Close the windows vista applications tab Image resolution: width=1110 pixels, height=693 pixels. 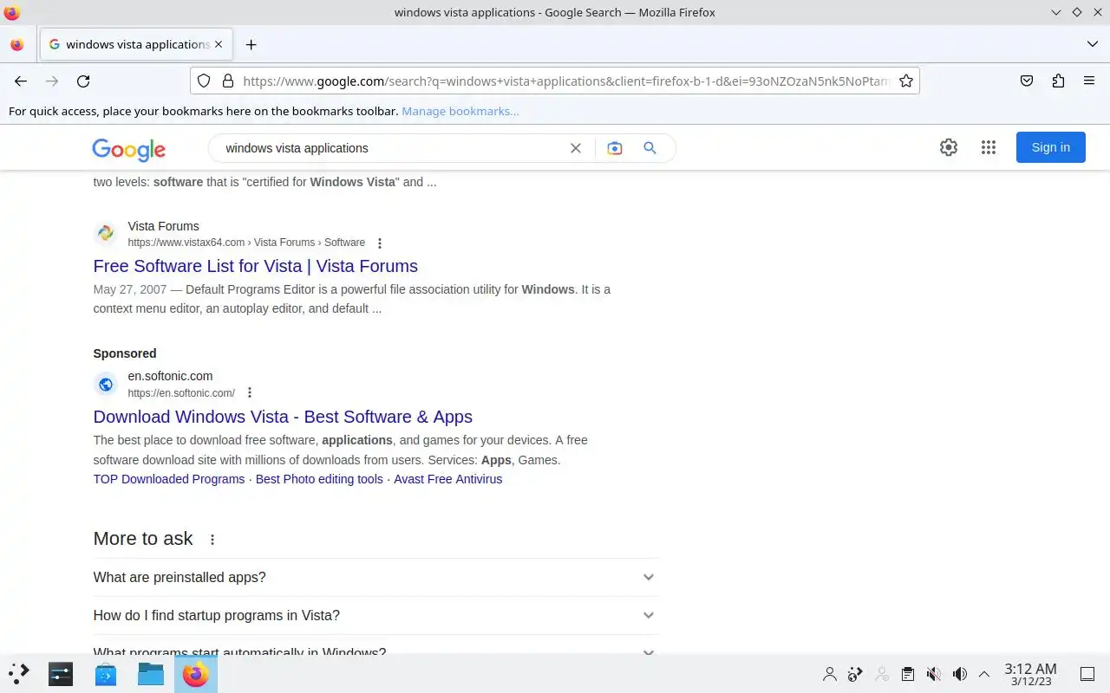(219, 44)
